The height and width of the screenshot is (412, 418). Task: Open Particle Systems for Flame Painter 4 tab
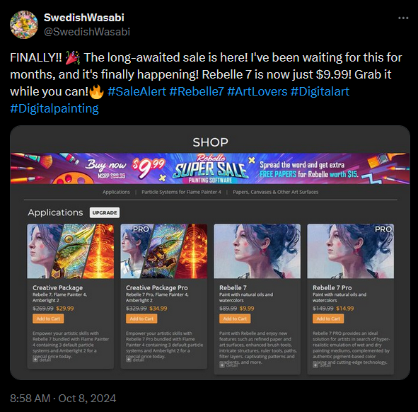click(x=181, y=192)
